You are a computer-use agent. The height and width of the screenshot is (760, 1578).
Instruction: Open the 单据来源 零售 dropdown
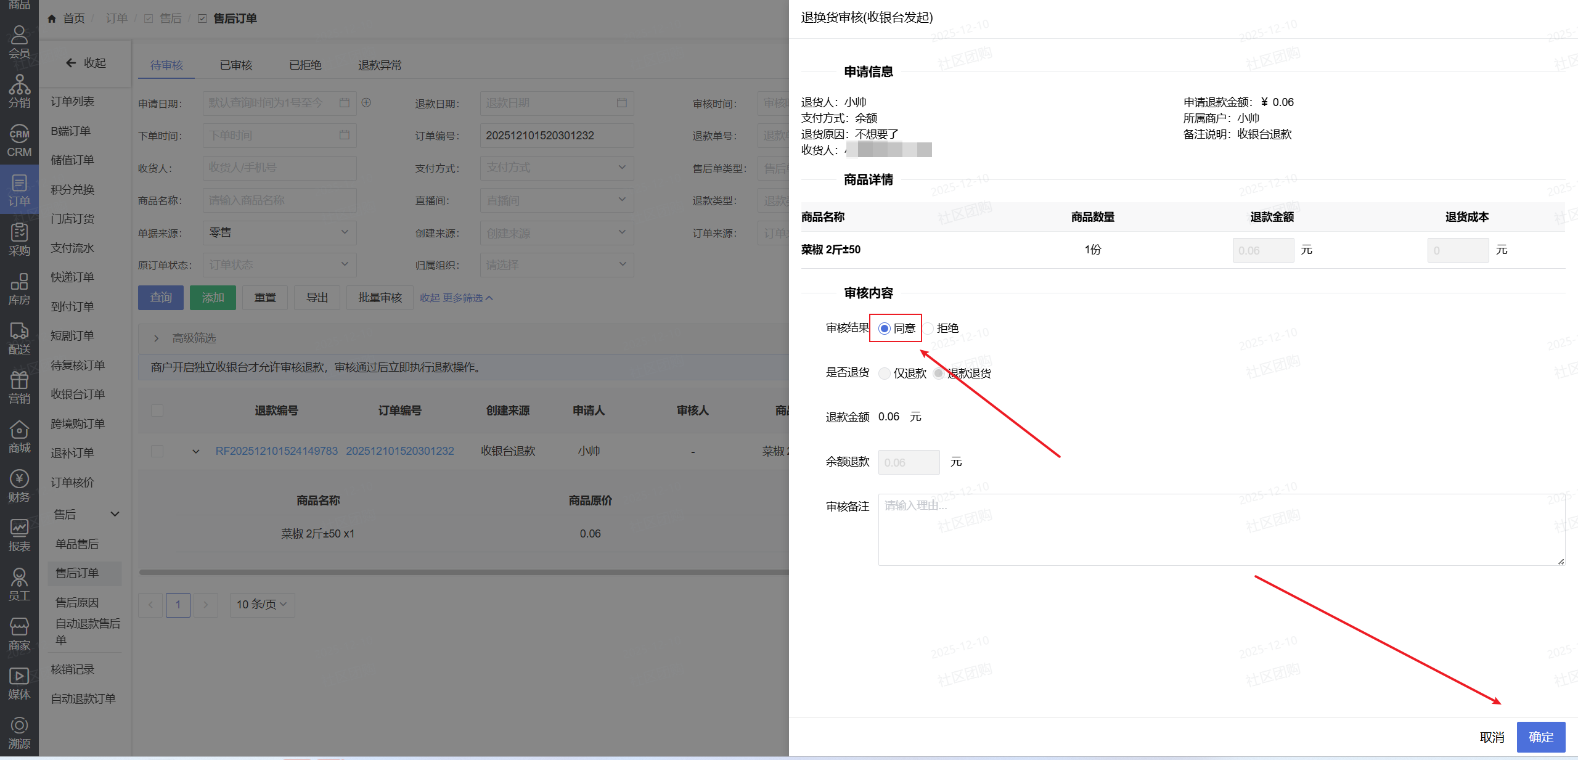click(279, 232)
